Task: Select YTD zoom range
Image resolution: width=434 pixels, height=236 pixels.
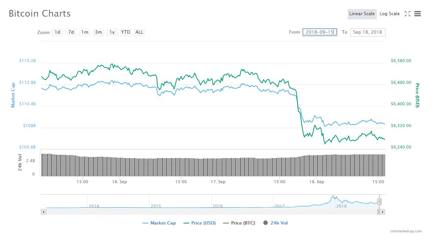Action: [x=126, y=32]
